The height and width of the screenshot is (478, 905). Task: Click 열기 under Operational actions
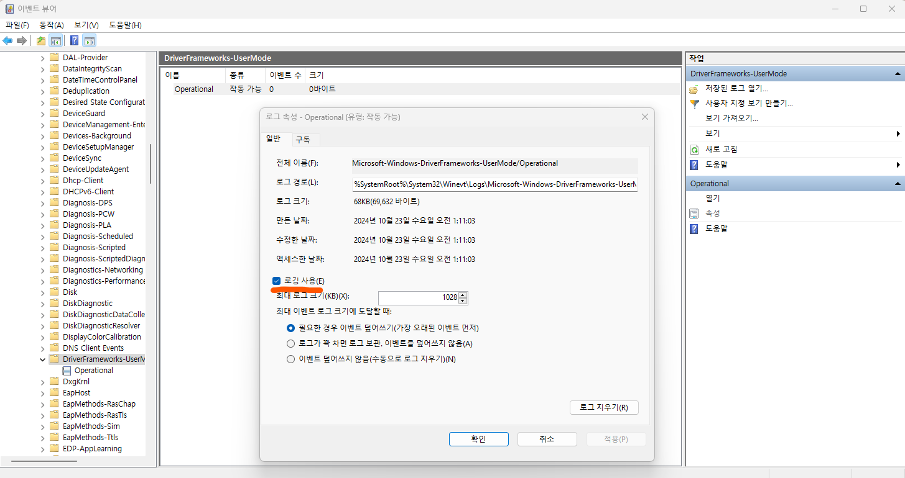coord(713,199)
